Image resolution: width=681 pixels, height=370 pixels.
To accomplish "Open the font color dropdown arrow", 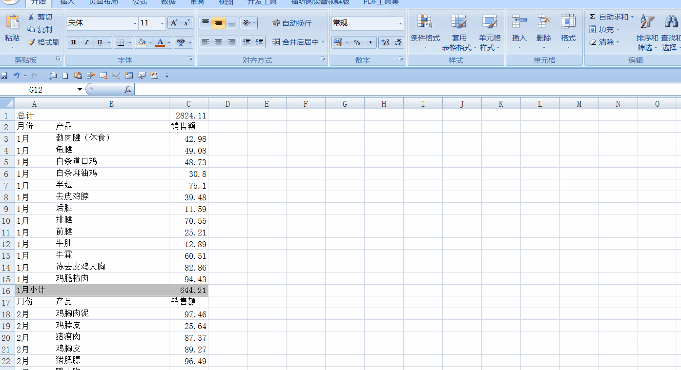I will (x=169, y=42).
